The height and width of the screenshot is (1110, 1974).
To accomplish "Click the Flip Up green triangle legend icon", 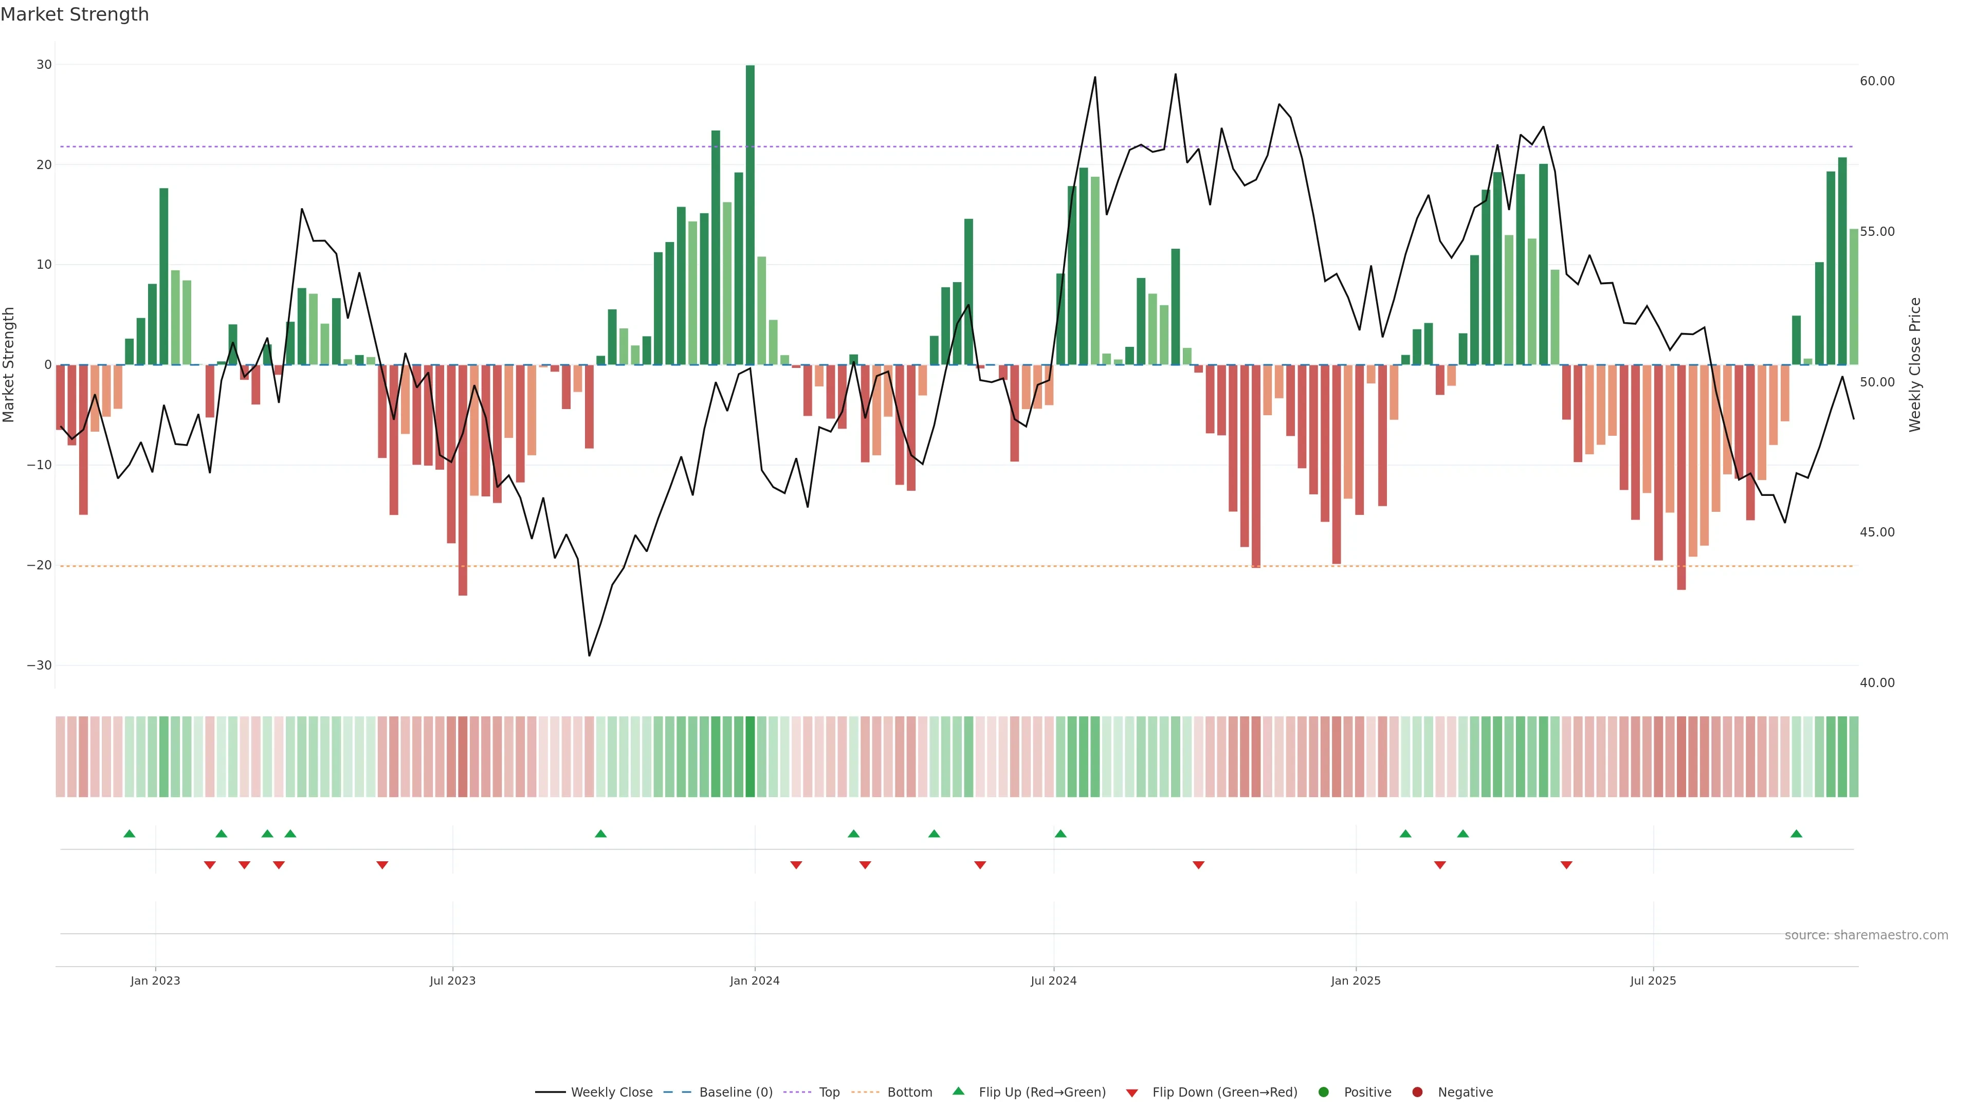I will pos(958,1091).
